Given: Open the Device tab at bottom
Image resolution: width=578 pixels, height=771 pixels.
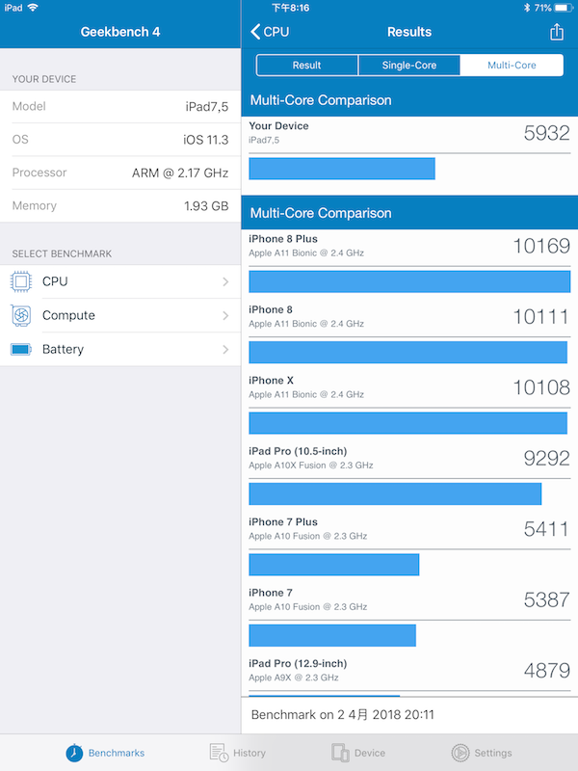Looking at the screenshot, I should tap(358, 753).
